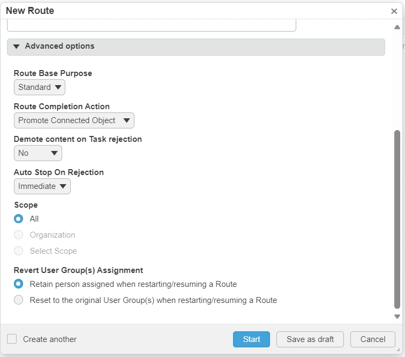
Task: Click the Advanced options disclosure triangle
Action: [17, 47]
